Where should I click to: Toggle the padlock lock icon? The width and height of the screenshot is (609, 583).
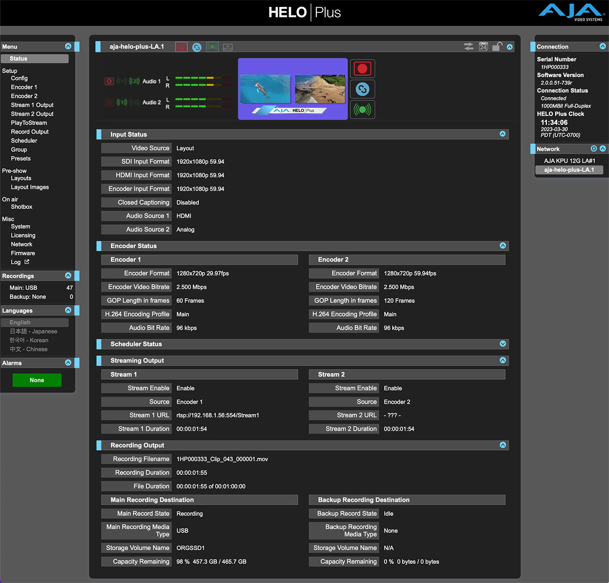(497, 47)
